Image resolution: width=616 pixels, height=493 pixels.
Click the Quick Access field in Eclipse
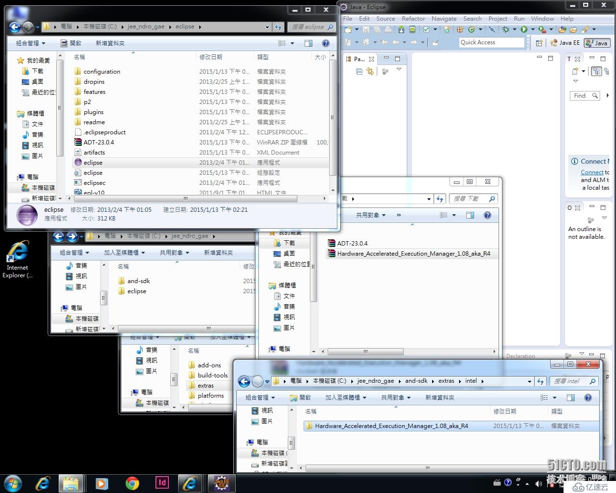tap(491, 42)
